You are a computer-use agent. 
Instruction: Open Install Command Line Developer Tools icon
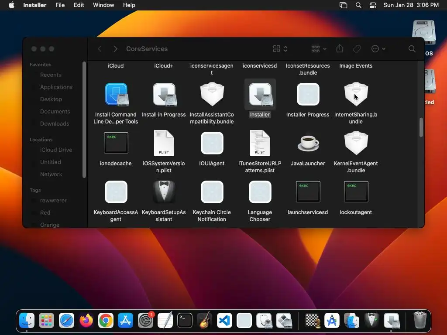tap(116, 94)
